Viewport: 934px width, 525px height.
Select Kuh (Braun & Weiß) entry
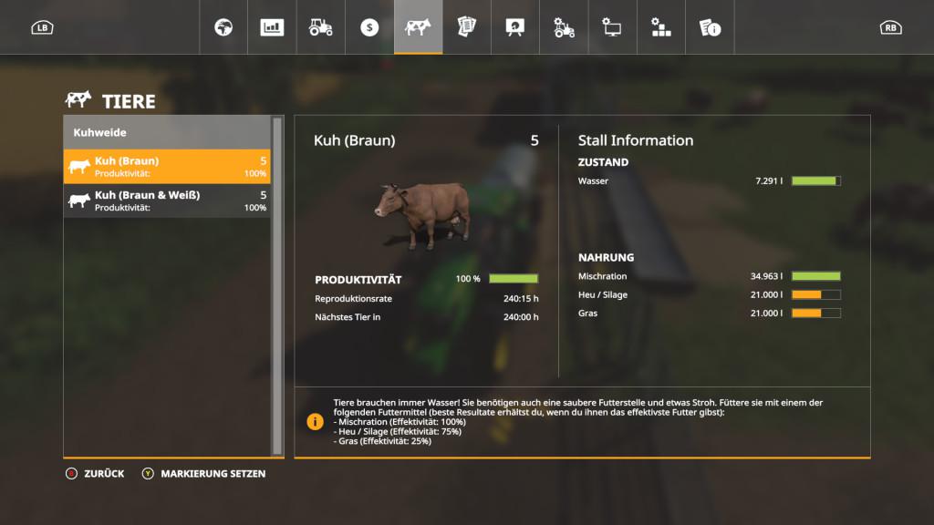click(x=167, y=201)
